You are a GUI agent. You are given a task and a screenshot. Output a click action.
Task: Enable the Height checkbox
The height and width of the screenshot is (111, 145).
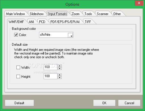[x=18, y=76]
